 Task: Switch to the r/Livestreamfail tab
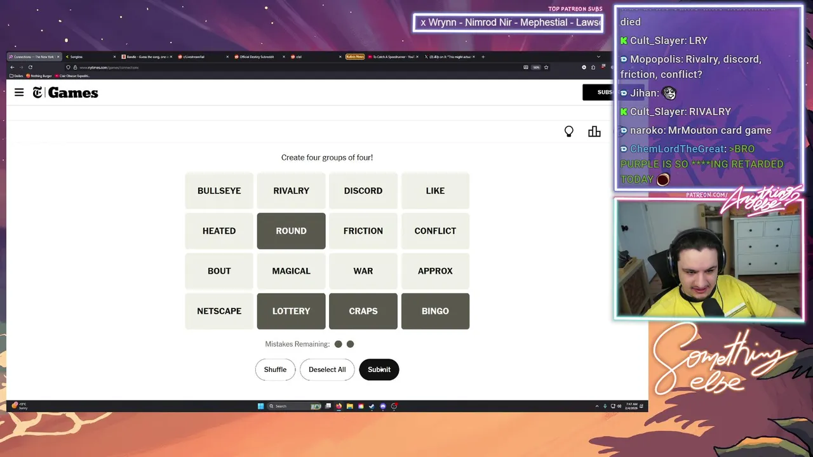[202, 56]
